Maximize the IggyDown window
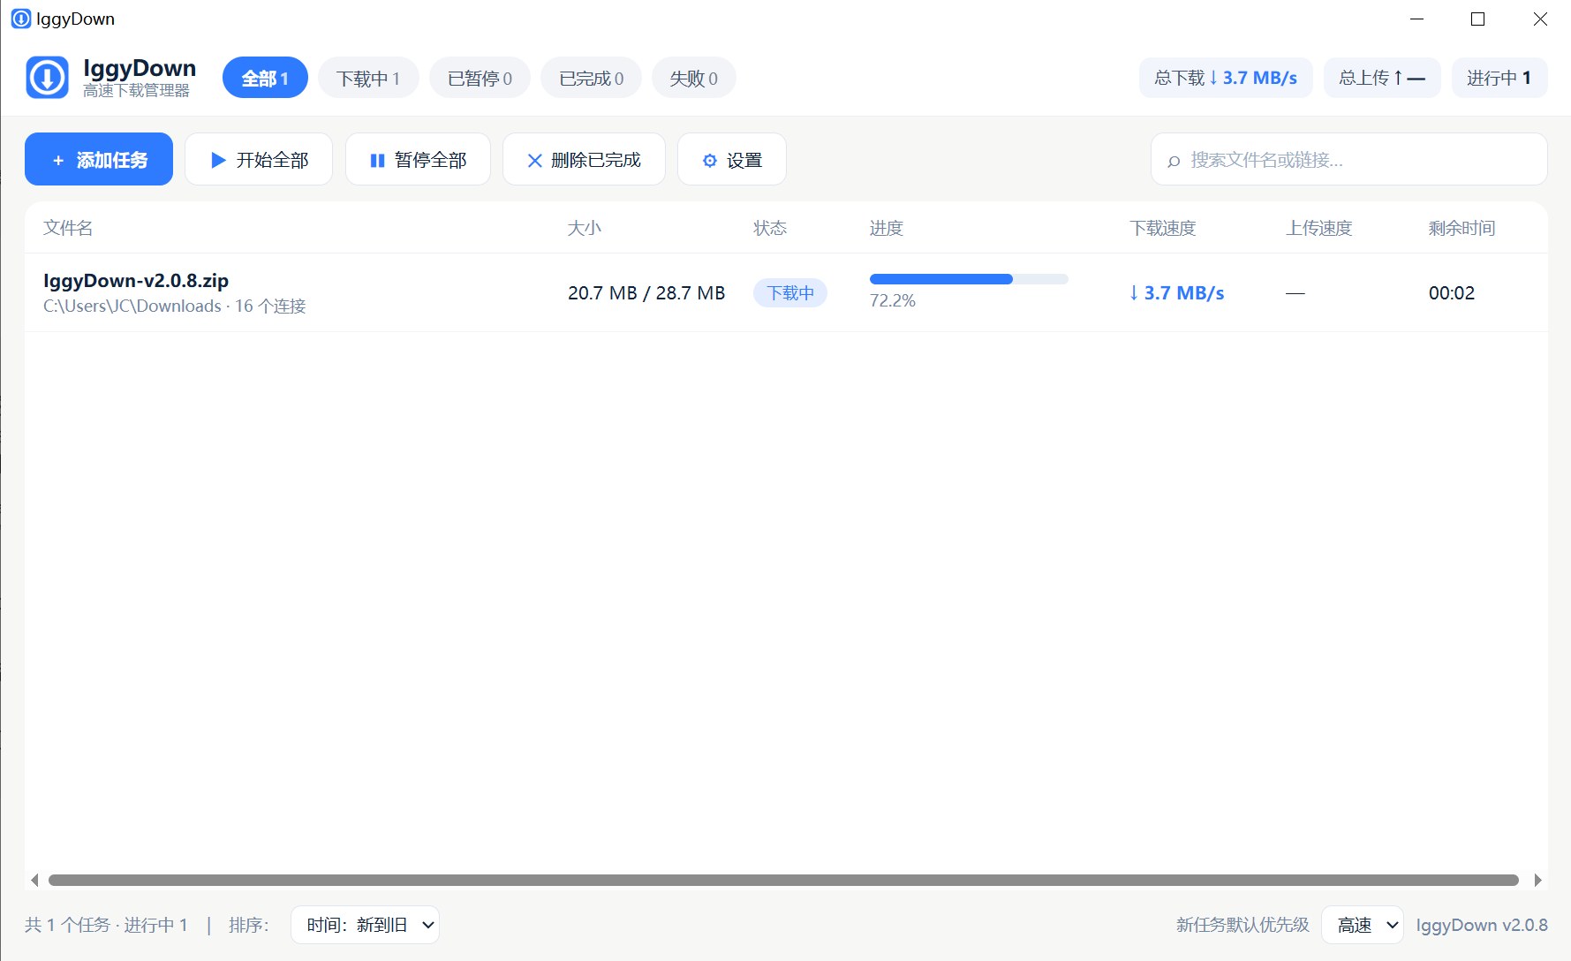This screenshot has width=1571, height=961. 1477,19
